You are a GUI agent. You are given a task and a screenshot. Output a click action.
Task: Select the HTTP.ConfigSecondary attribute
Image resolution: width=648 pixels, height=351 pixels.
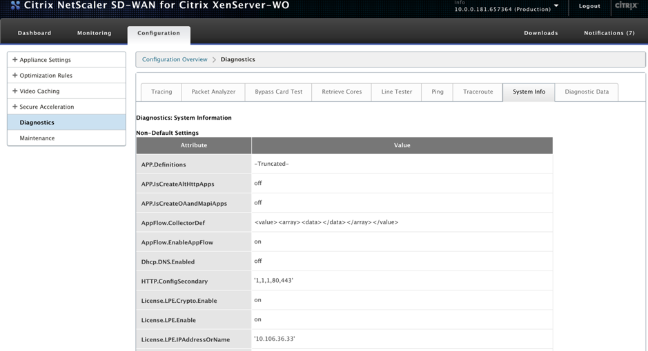[x=194, y=280]
